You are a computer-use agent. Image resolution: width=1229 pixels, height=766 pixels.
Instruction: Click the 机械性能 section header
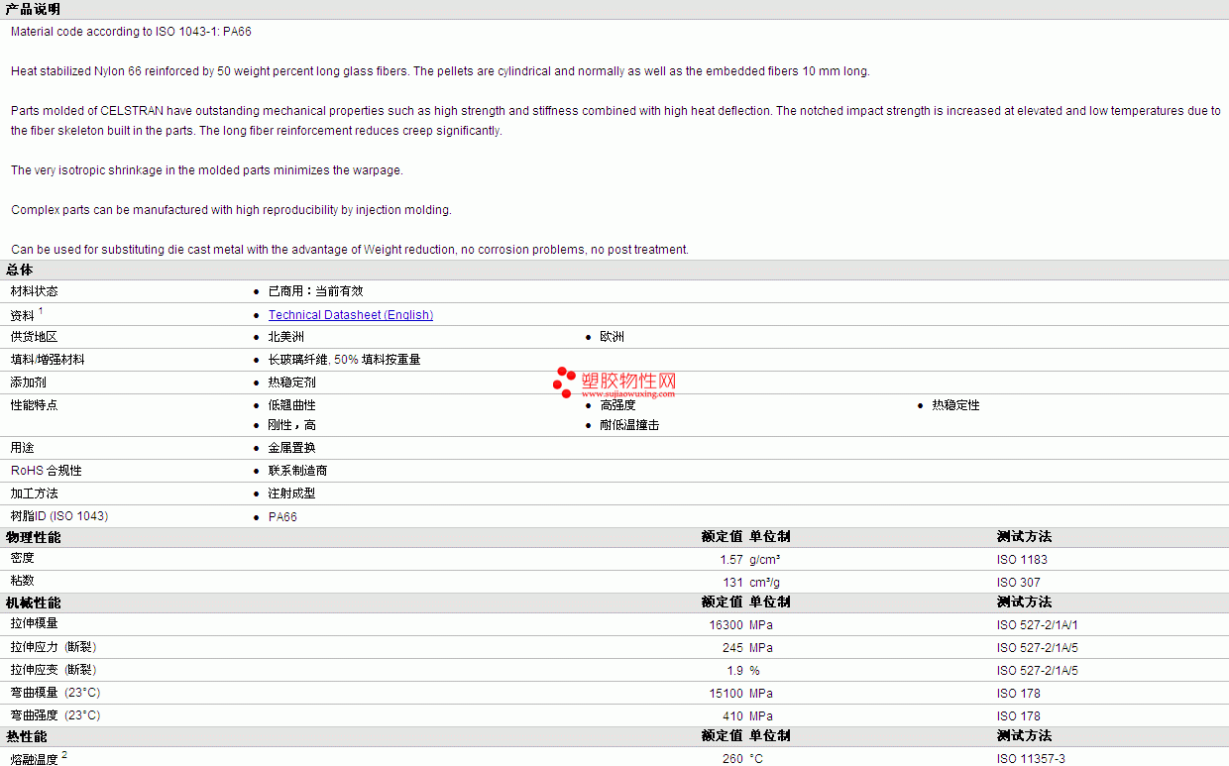coord(33,602)
